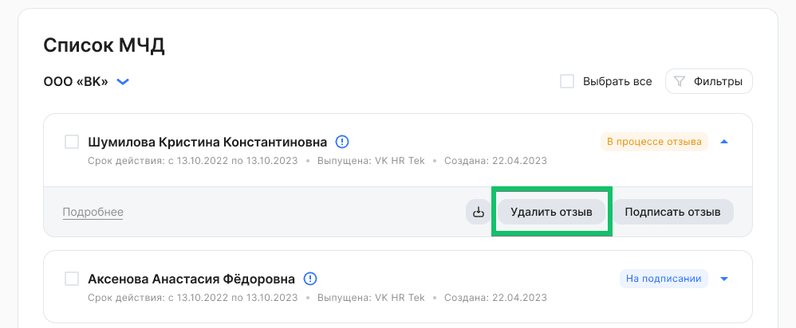Viewport: 796px width, 328px height.
Task: Click the funnel icon in Фильтры
Action: [x=680, y=81]
